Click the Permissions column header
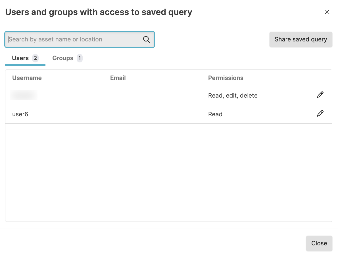Viewport: 338px width, 257px height. tap(226, 78)
